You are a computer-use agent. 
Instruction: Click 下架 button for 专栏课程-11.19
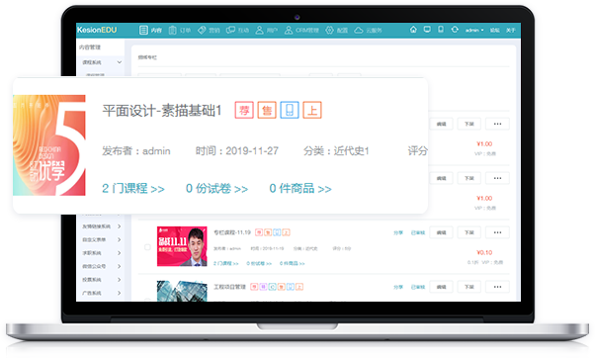pyautogui.click(x=469, y=232)
